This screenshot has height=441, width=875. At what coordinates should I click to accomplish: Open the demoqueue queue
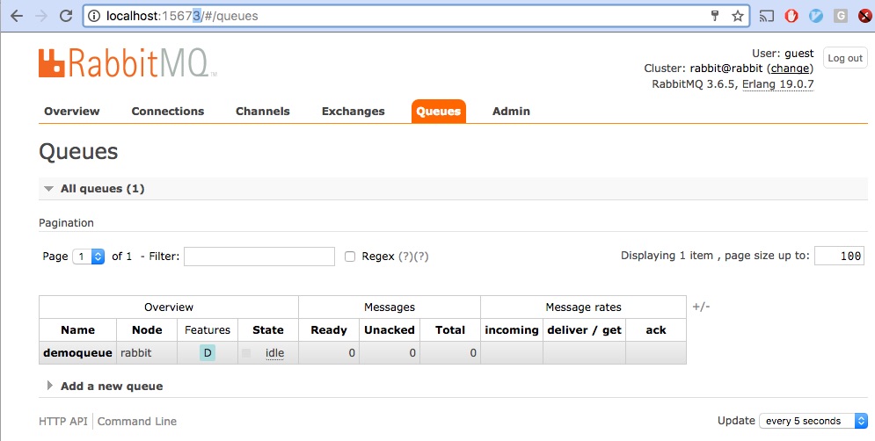pos(77,353)
